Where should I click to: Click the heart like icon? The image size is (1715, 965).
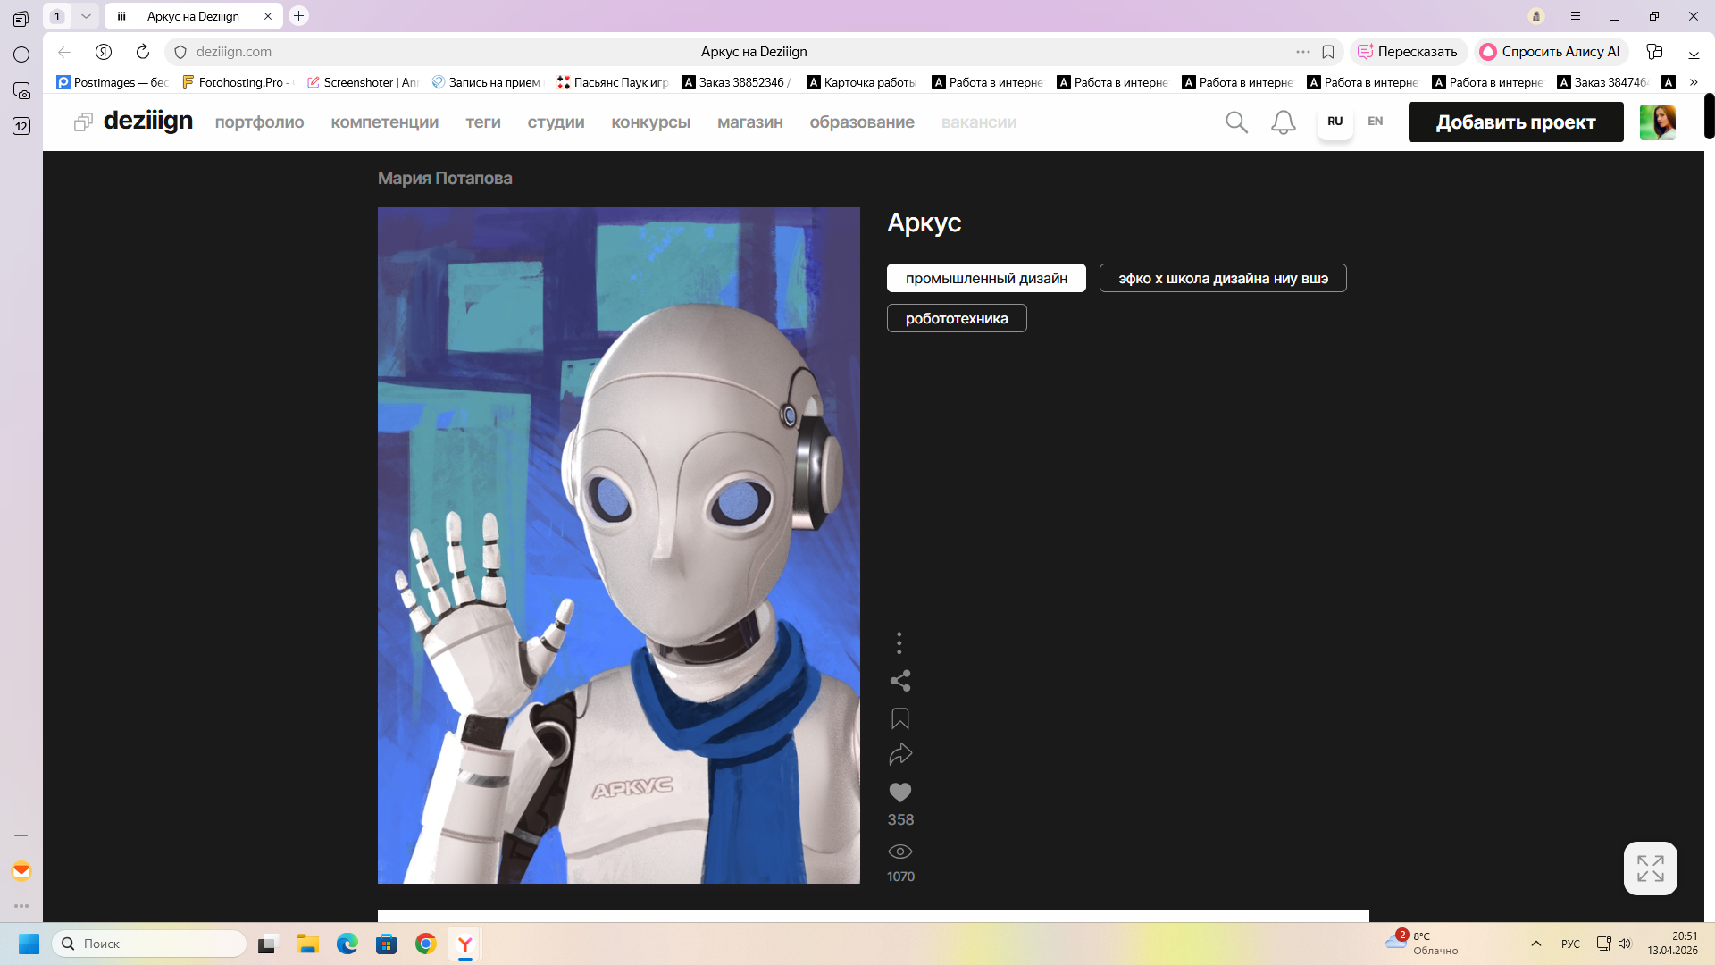[x=899, y=793]
